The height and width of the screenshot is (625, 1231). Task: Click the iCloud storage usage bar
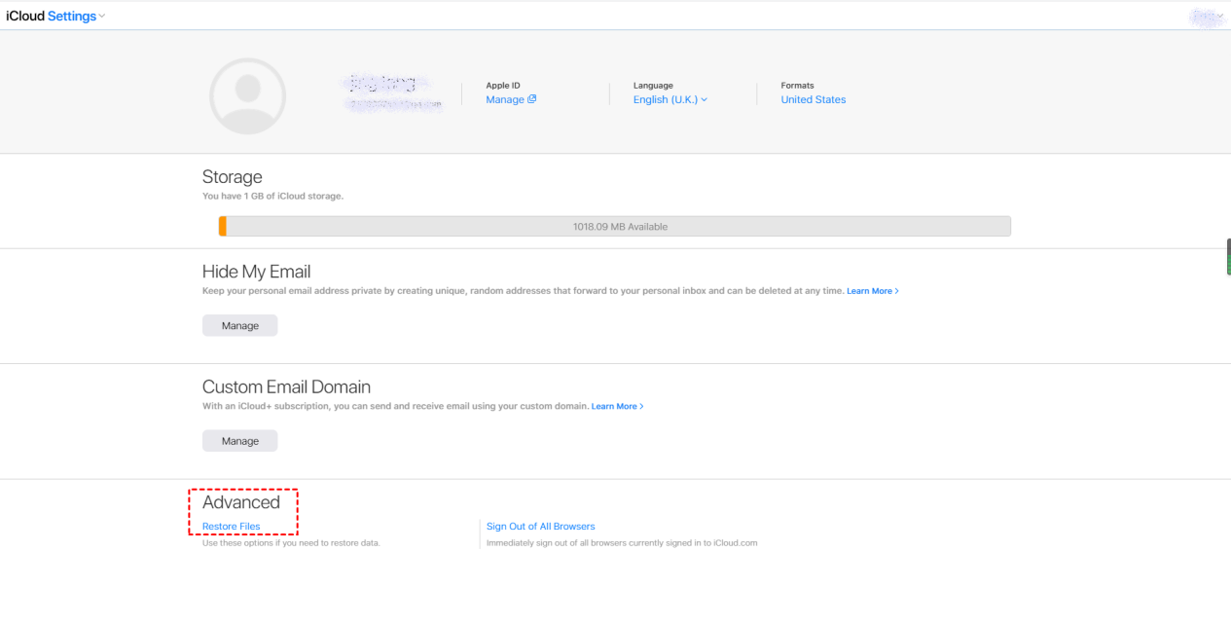coord(615,226)
